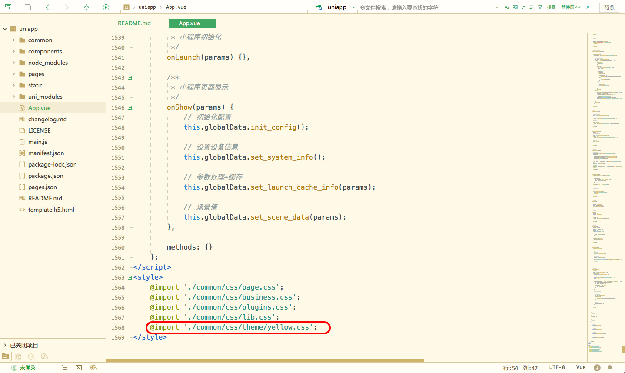Bookmark with the star icon

click(86, 7)
